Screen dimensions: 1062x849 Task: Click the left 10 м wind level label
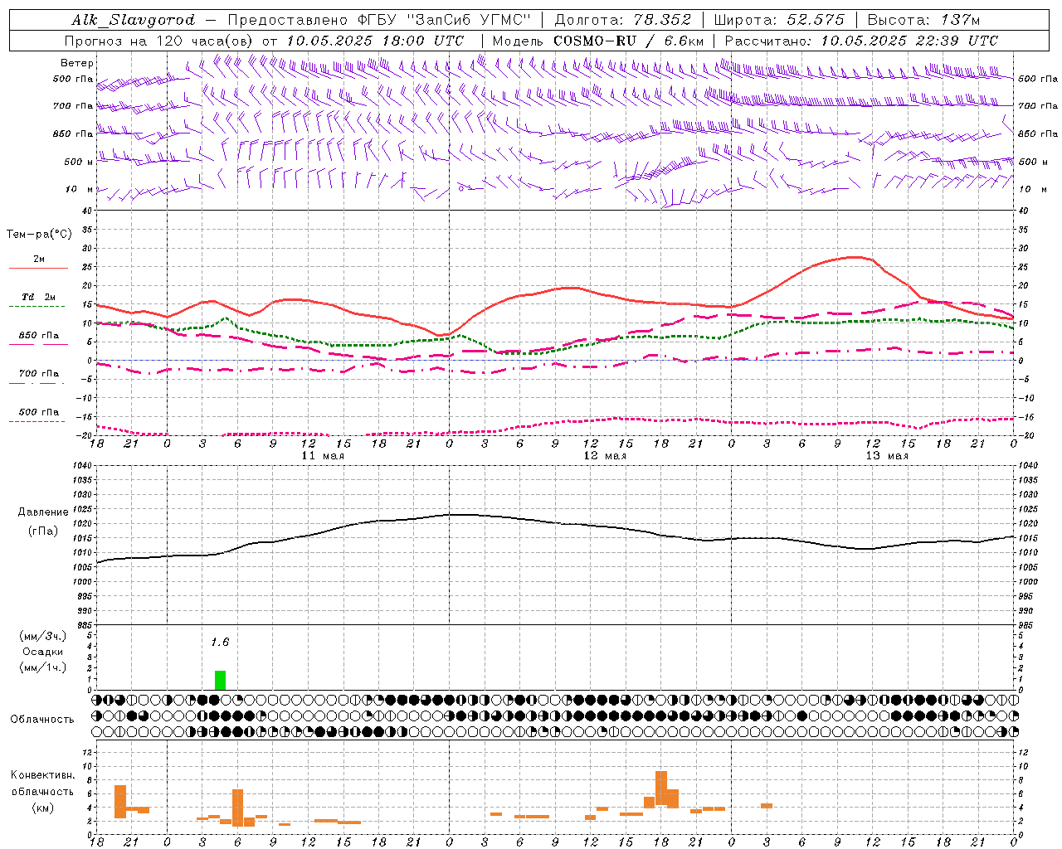coord(80,189)
